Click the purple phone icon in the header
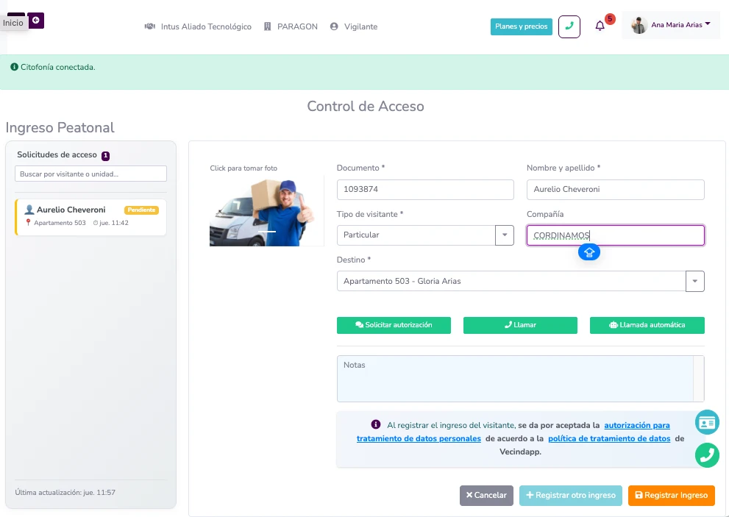Screen dimensions: 729x517 pos(569,26)
